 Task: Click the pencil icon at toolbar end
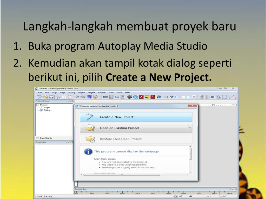click(231, 97)
